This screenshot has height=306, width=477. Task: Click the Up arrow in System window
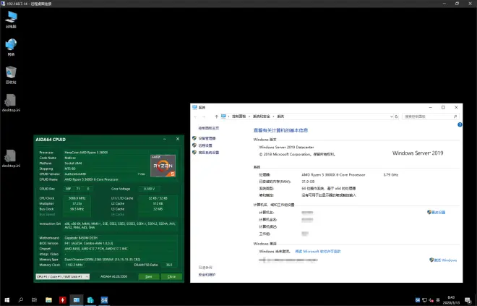(x=216, y=116)
